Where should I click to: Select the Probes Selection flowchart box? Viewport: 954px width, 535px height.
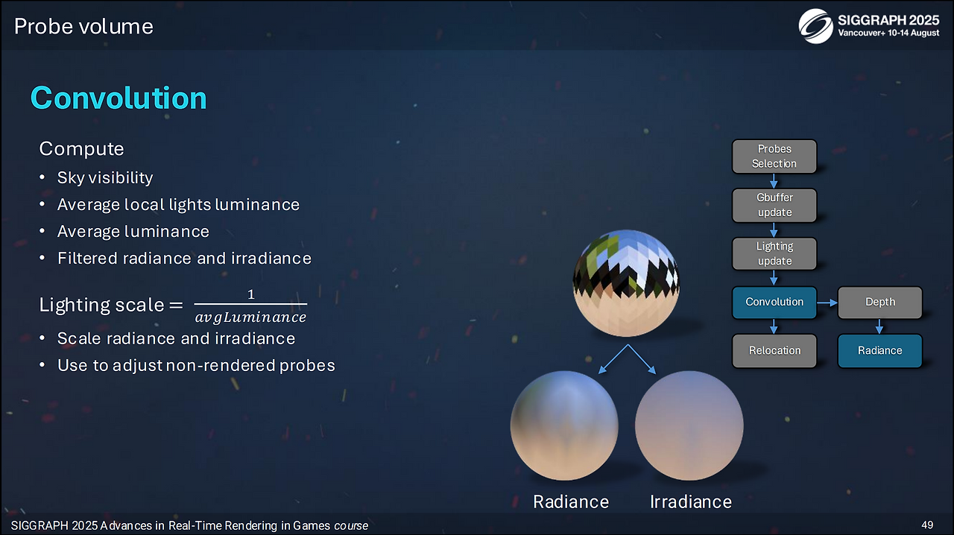774,156
